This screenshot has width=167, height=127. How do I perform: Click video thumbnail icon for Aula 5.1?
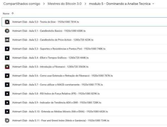7,31
